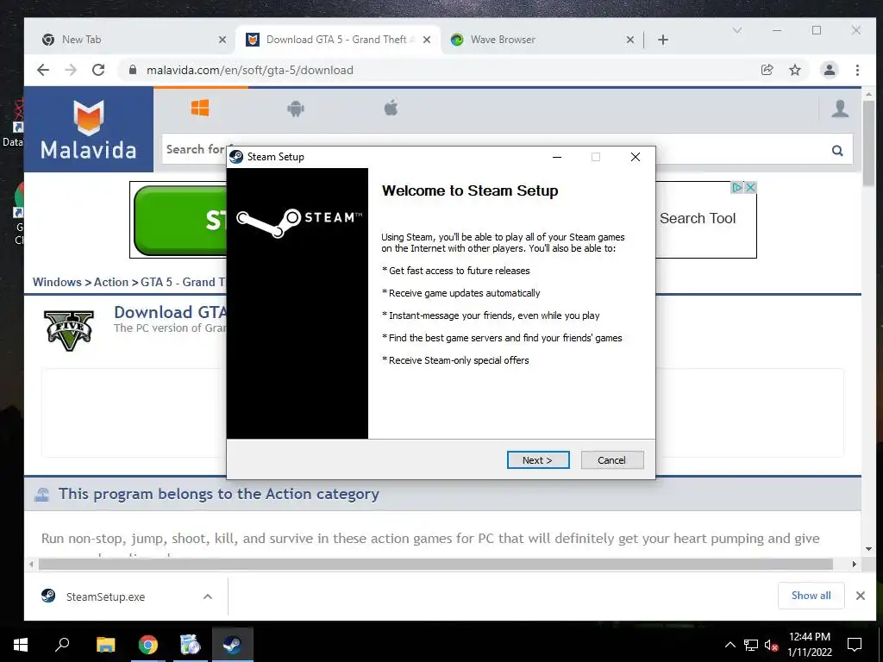Expand the SteamSetup.exe download options chevron
Screen dimensions: 883x662
pos(208,596)
